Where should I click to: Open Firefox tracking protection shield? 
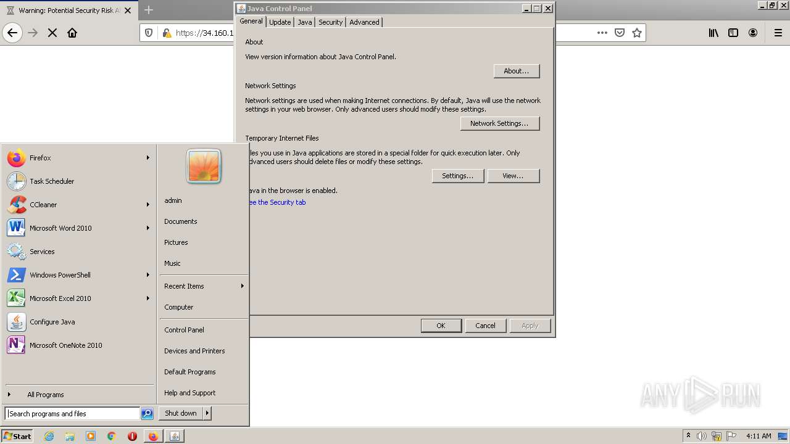click(x=149, y=33)
